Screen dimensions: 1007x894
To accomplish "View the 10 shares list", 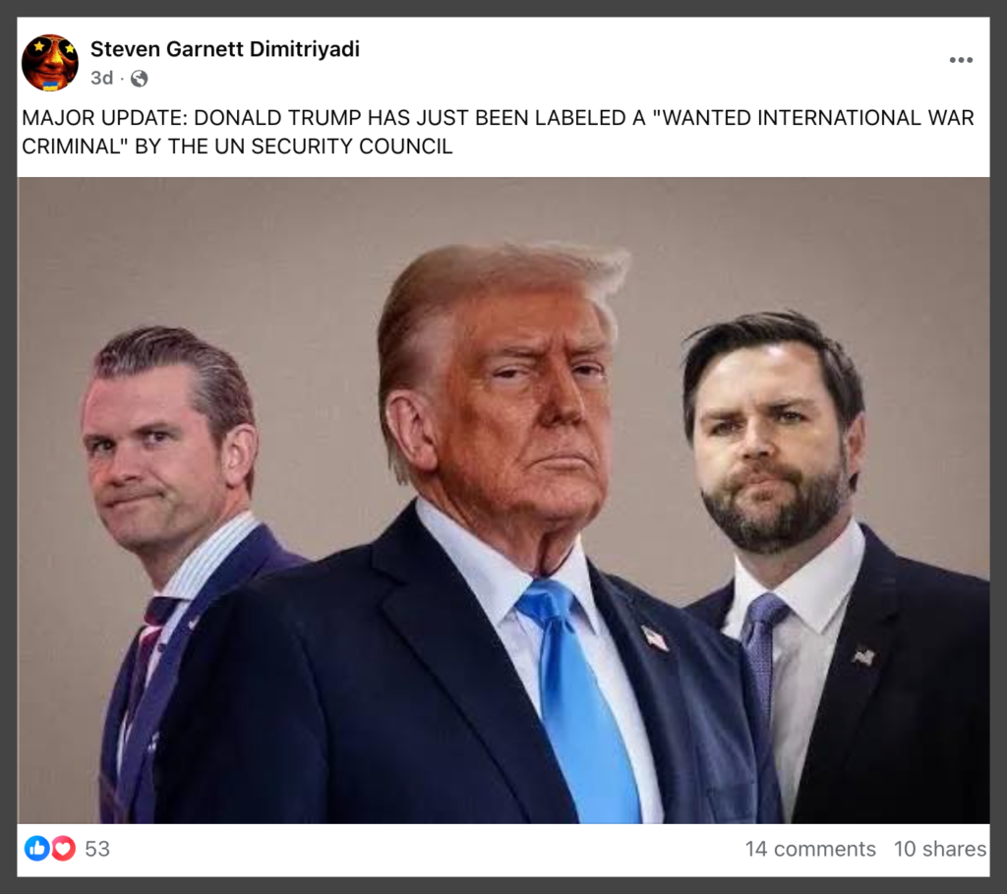I will (939, 849).
